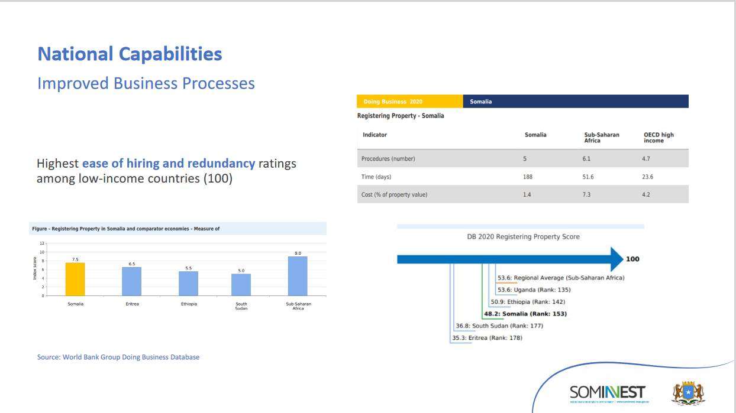The width and height of the screenshot is (736, 413).
Task: Click the OECD high income column header
Action: [x=658, y=138]
